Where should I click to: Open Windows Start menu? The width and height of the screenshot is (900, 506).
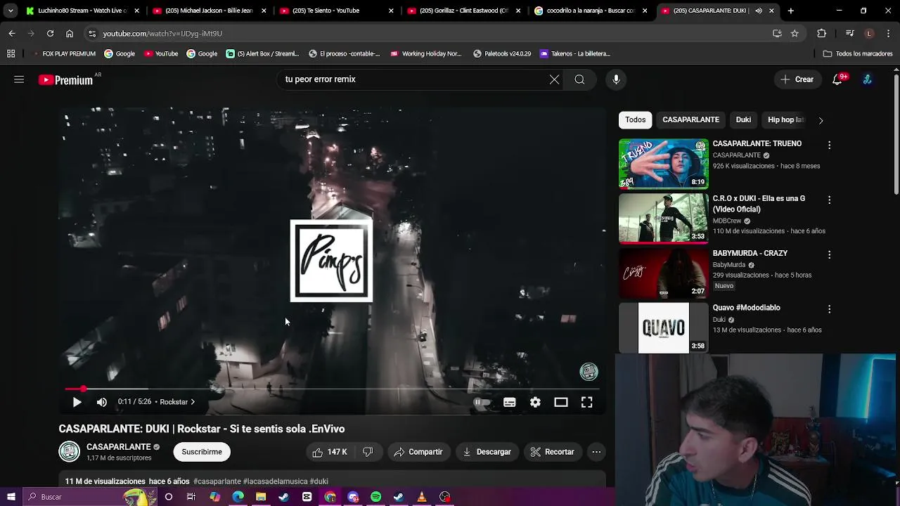[11, 497]
